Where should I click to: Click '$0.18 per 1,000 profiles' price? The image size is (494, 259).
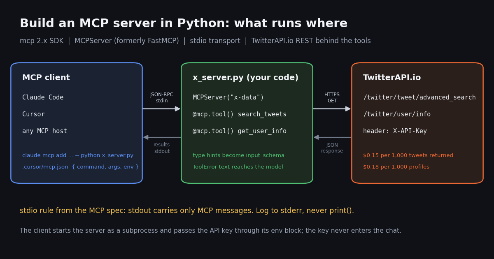pos(396,167)
